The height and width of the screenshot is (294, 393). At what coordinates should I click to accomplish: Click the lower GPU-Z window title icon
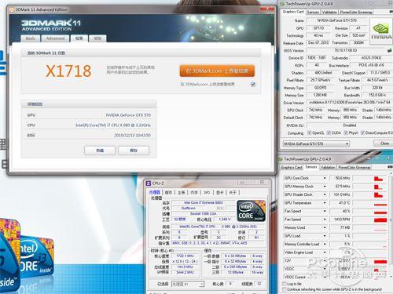tap(281, 159)
